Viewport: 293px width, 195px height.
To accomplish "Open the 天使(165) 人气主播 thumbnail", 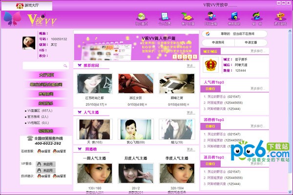I will [95, 129].
